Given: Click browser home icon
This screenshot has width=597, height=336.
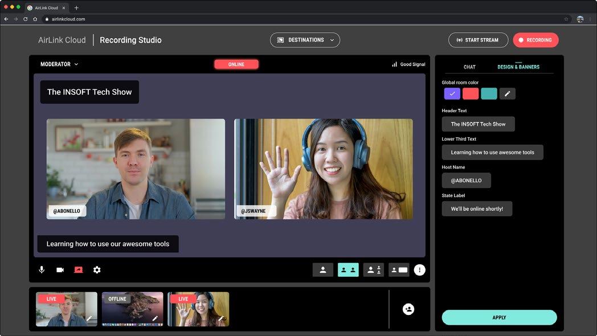Looking at the screenshot, I should (35, 19).
